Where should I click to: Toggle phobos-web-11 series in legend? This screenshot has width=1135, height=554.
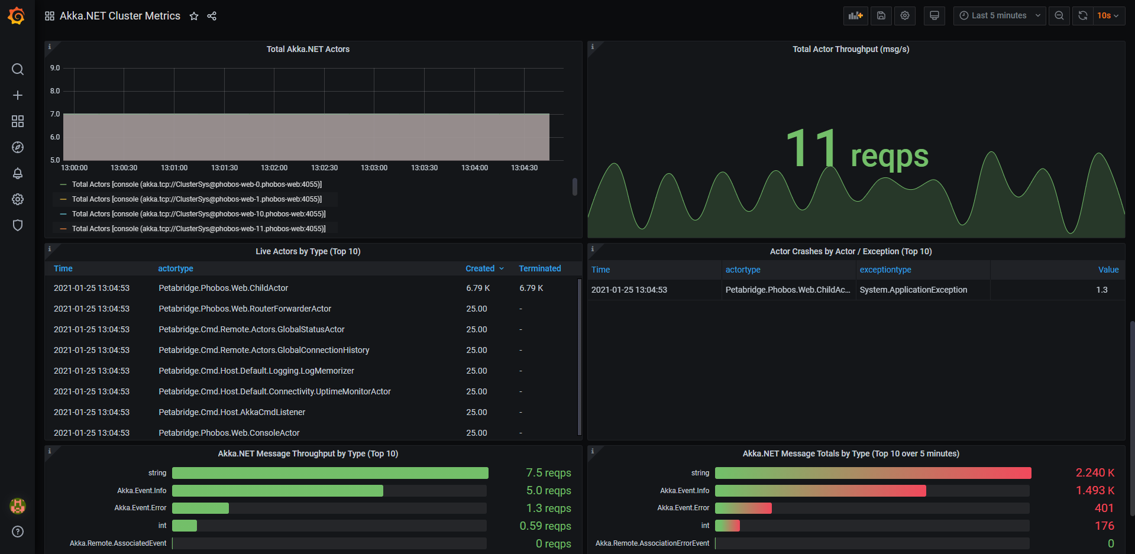click(199, 229)
